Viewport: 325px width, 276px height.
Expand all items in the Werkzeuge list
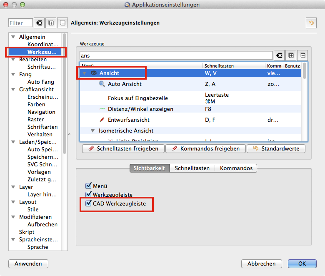(x=291, y=55)
